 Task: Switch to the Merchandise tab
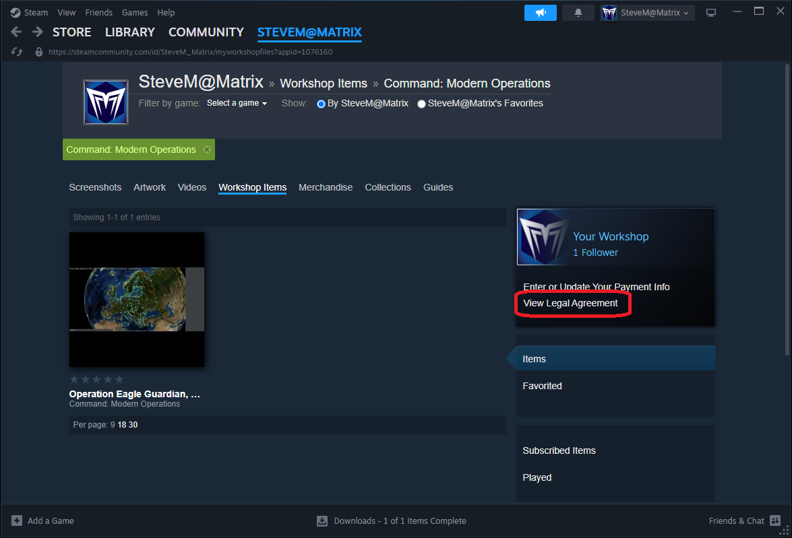click(326, 187)
